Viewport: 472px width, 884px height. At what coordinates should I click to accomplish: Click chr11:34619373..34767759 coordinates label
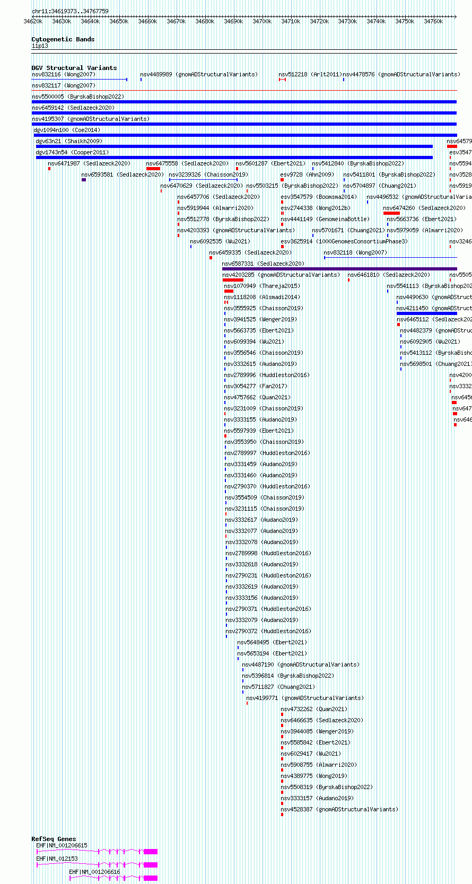pos(70,11)
